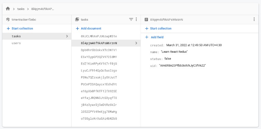Go to the Firestore home root icon
This screenshot has height=129, width=261.
8,9
